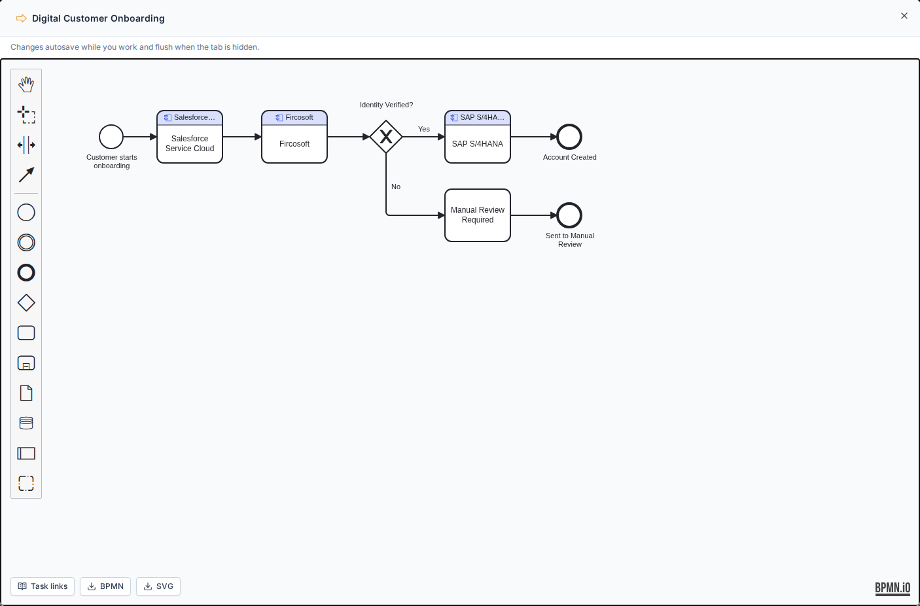The width and height of the screenshot is (920, 606).
Task: Select the Create Start Event palette icon
Action: 26,213
